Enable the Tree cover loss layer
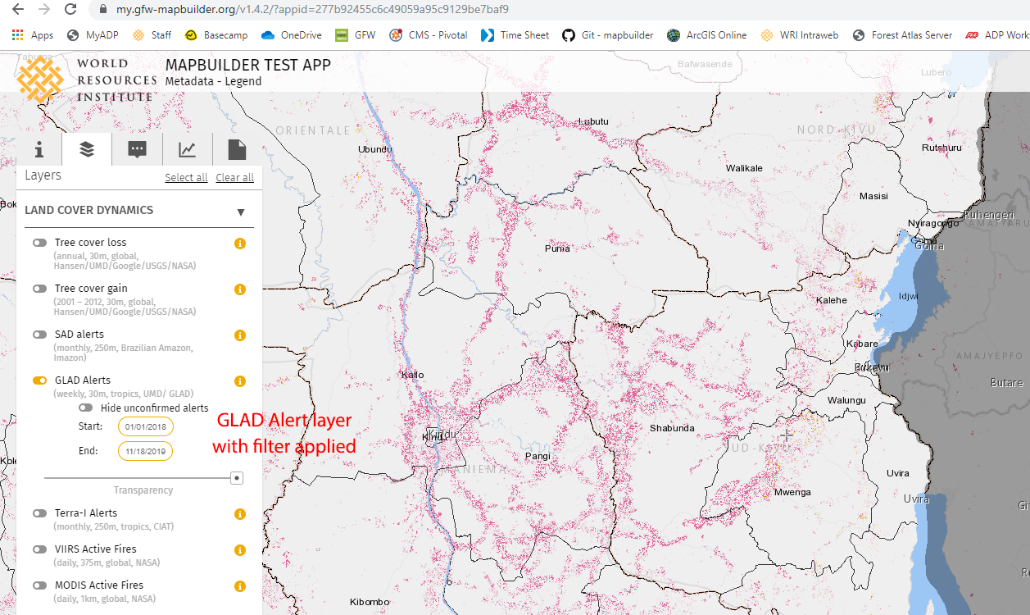The image size is (1030, 615). (39, 242)
